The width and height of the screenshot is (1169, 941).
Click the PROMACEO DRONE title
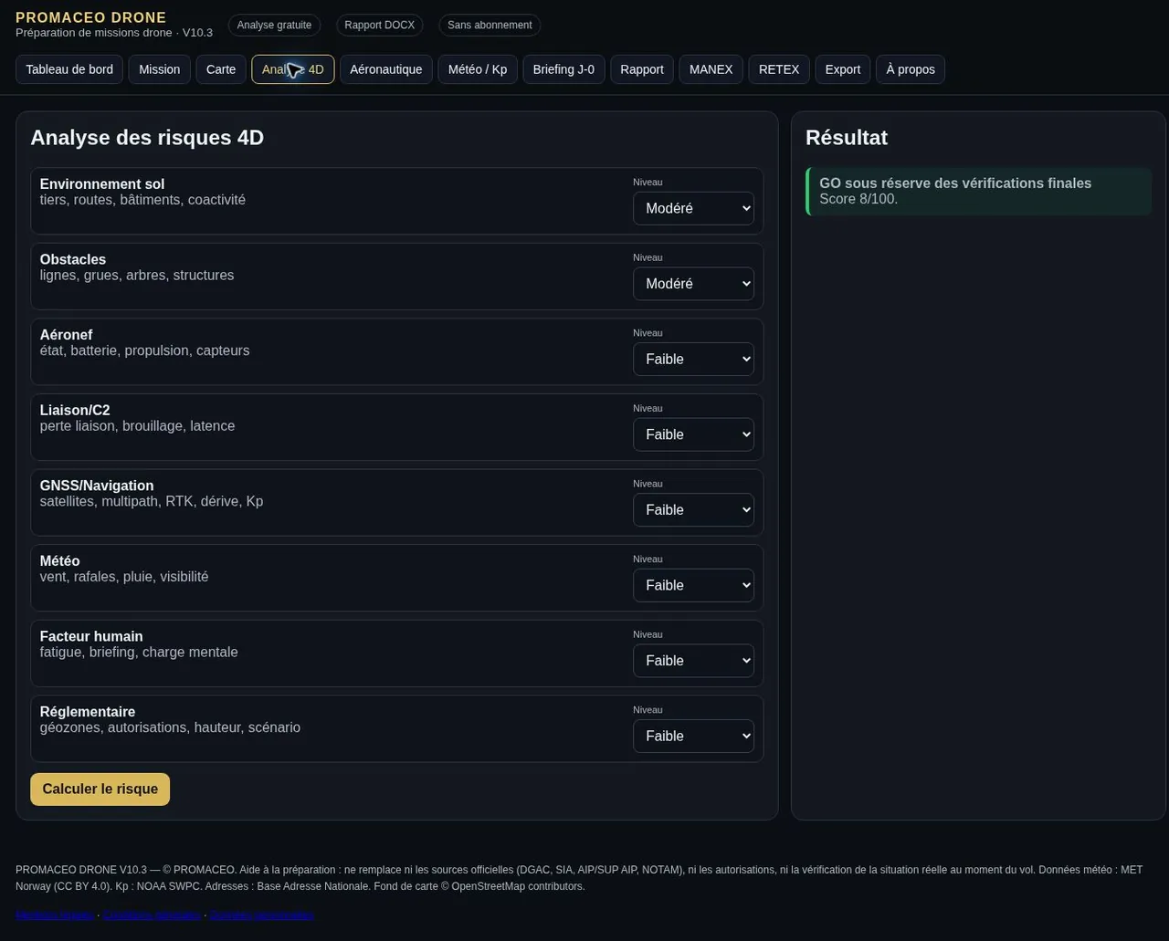coord(91,17)
